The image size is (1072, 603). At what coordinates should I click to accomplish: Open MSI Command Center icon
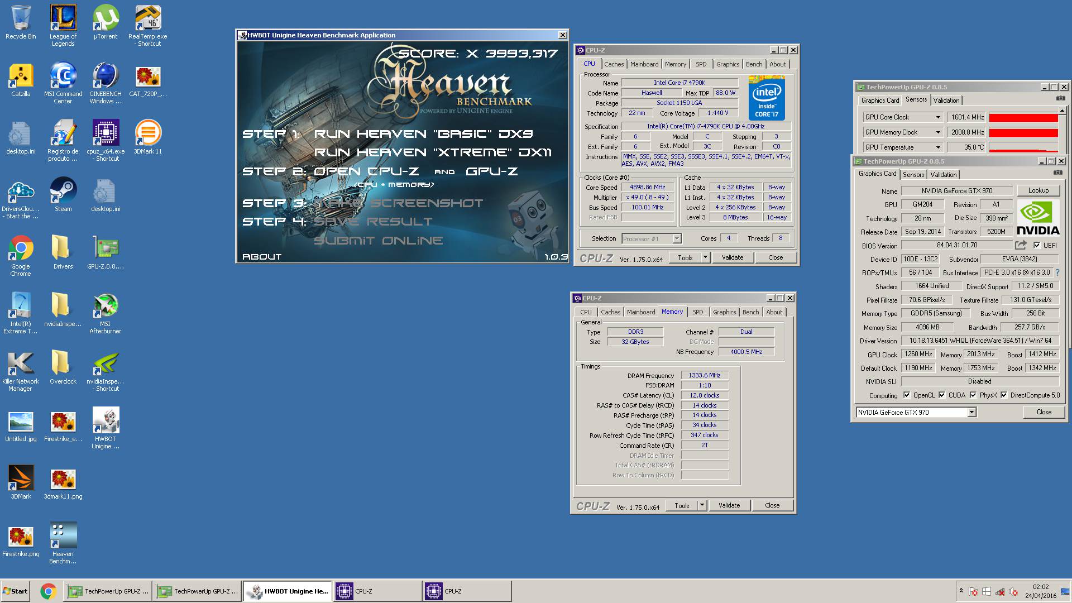click(63, 83)
